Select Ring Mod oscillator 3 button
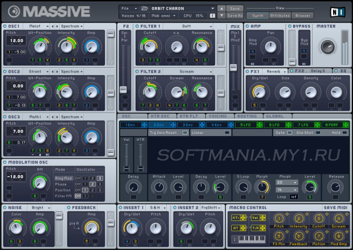Image resolution: width=353 pixels, height=250 pixels. tap(100, 178)
